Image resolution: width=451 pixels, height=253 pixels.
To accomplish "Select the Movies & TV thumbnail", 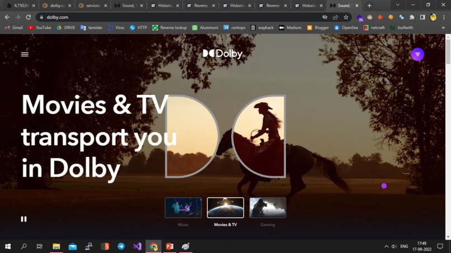I will click(x=225, y=208).
